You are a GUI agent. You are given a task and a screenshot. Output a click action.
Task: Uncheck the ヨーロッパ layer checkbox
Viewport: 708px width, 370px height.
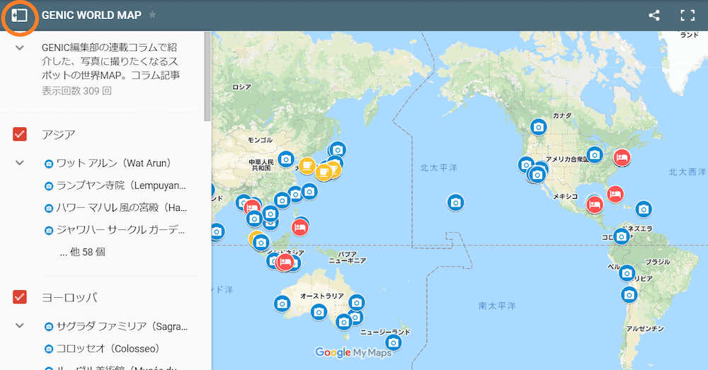tap(20, 297)
